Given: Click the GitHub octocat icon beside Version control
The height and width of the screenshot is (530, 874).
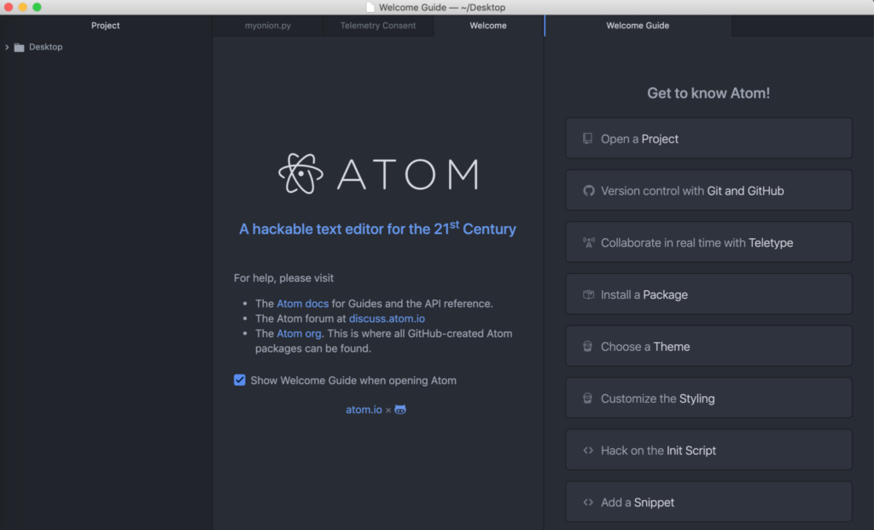Looking at the screenshot, I should coord(589,190).
